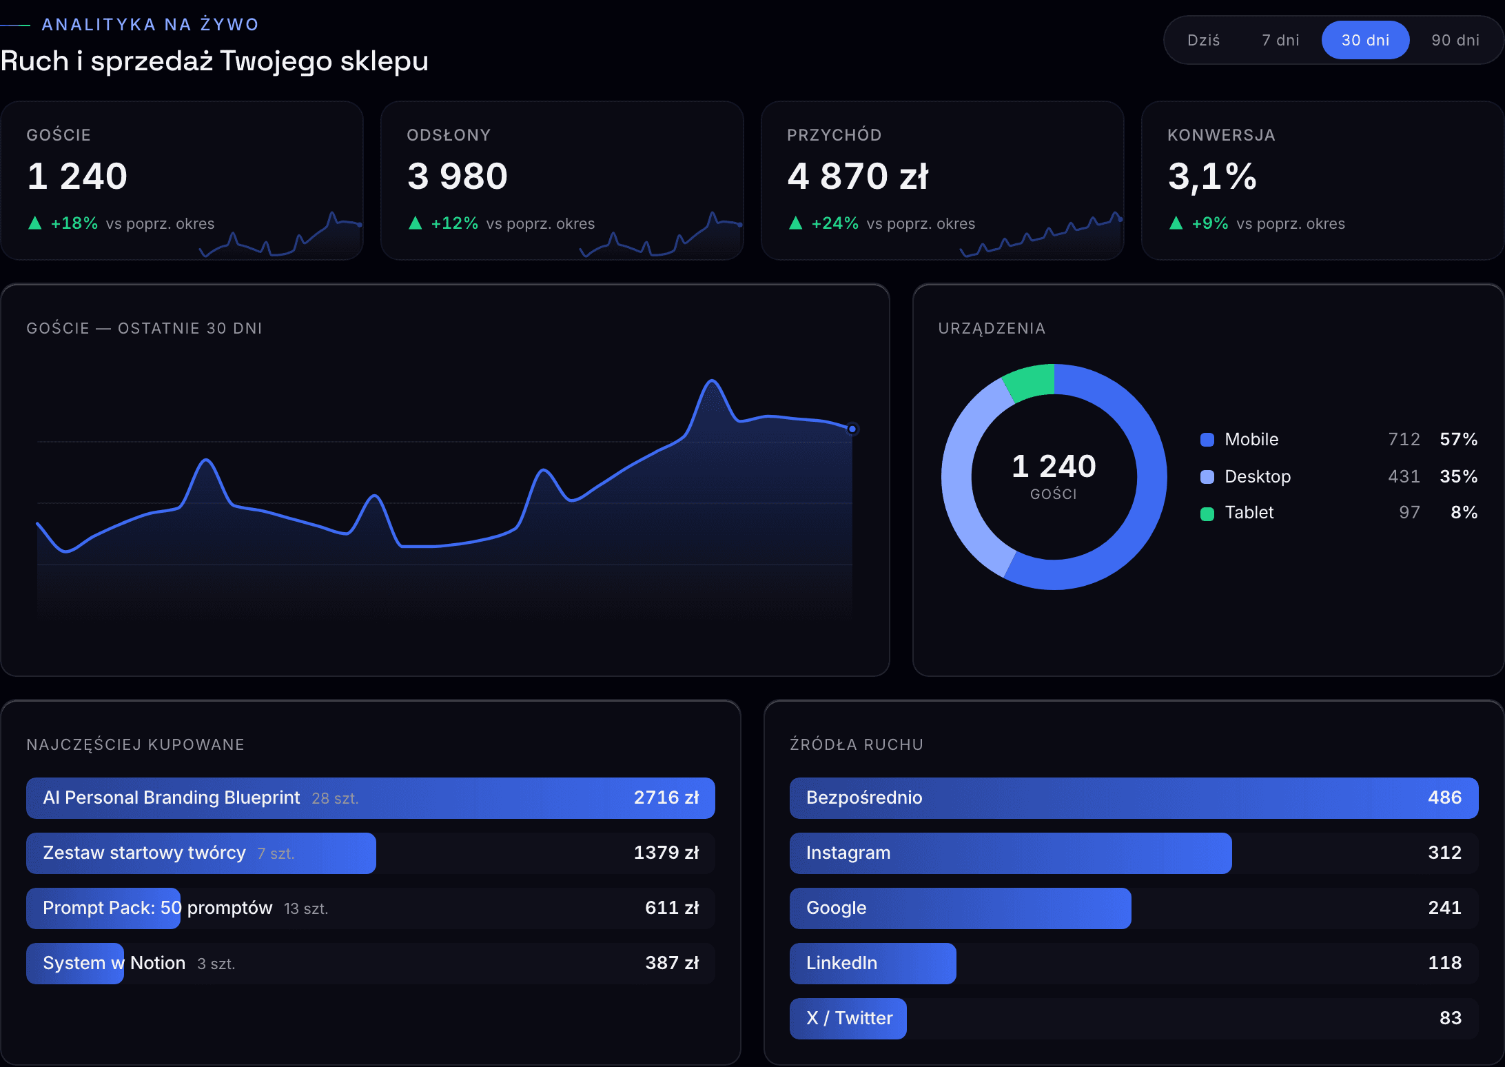Switch to the 90 dni time range

click(1455, 40)
